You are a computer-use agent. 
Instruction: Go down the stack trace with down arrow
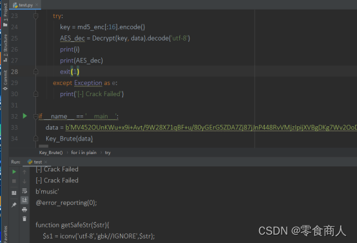24,181
